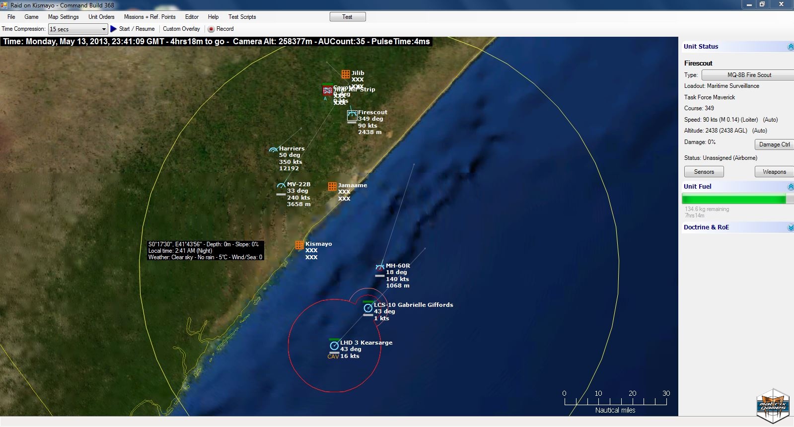Select the Harriers aircraft icon
Screen dimensions: 794x427
(x=273, y=149)
